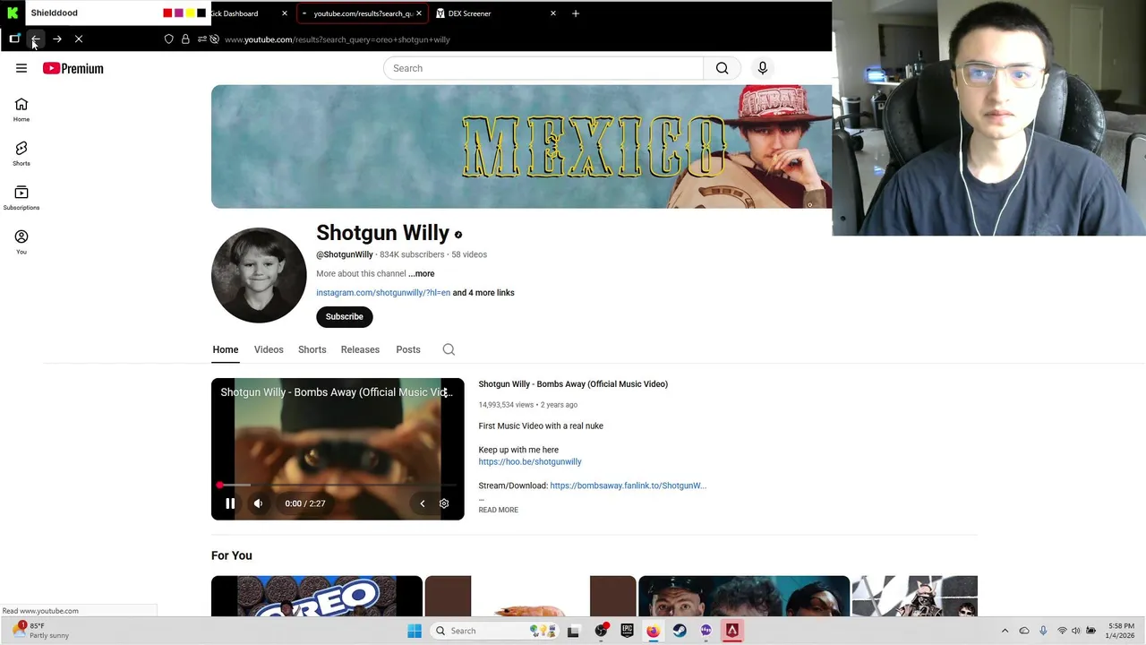This screenshot has width=1146, height=645.
Task: Open the channel Shorts tab
Action: [312, 349]
